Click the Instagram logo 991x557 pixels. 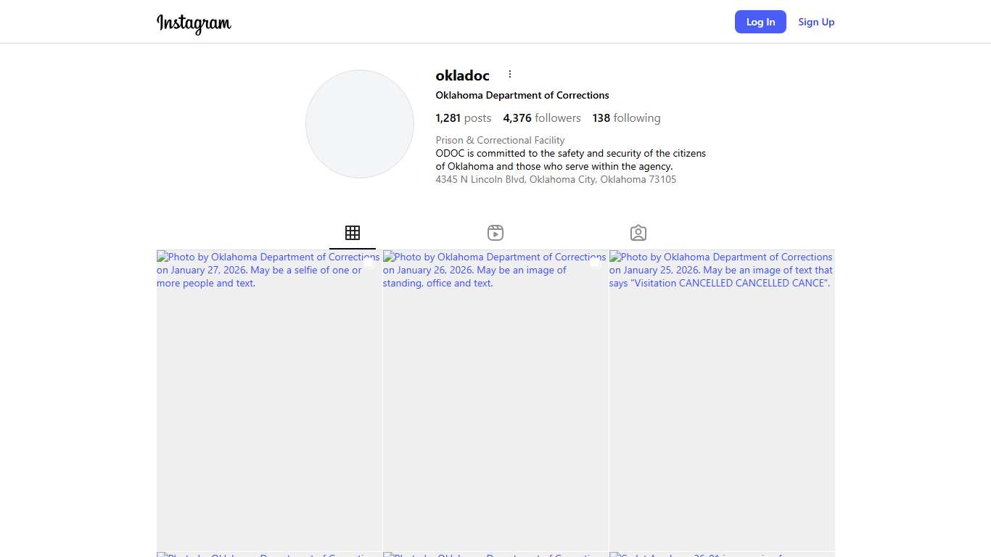(x=194, y=23)
